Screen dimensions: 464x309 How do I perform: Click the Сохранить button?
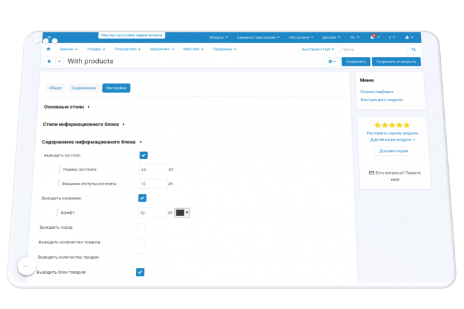pyautogui.click(x=356, y=62)
